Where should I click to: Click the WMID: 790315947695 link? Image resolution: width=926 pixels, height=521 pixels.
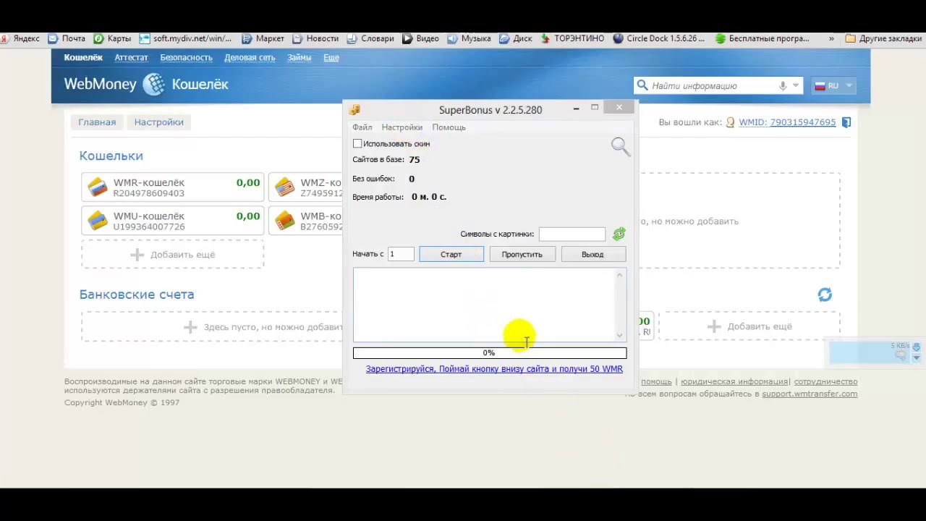tap(787, 122)
